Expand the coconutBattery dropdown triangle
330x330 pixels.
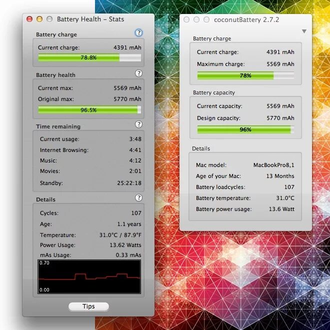coord(304,31)
